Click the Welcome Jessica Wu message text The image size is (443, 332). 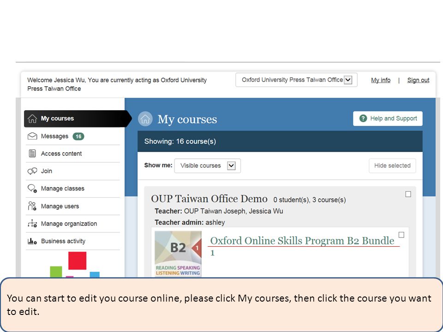click(117, 84)
